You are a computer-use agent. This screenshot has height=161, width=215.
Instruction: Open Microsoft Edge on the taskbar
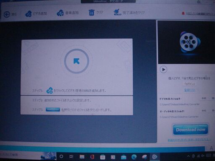pos(134,157)
